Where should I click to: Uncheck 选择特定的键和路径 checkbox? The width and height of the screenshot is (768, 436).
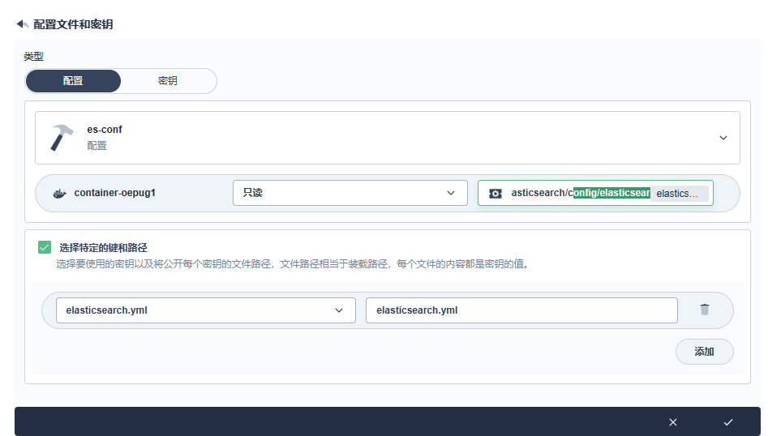pos(45,247)
